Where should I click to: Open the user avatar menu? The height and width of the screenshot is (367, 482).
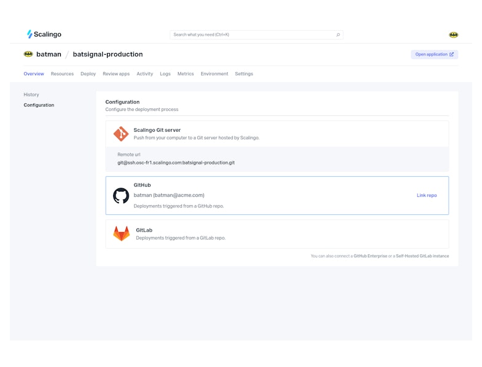454,35
